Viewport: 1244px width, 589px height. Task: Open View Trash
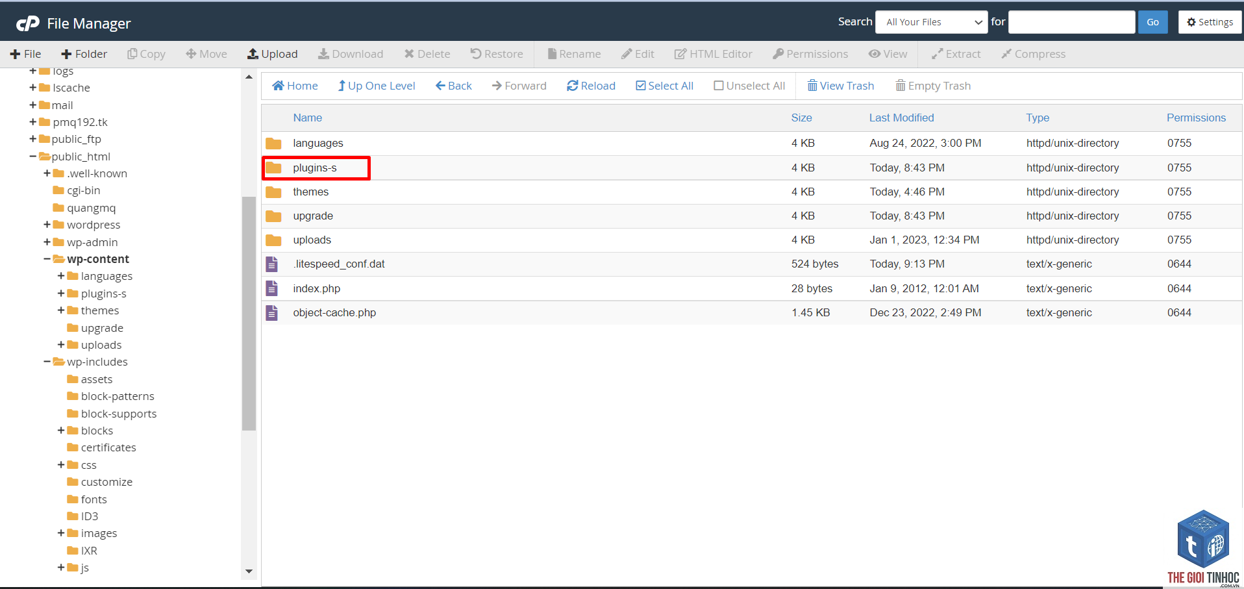coord(840,86)
